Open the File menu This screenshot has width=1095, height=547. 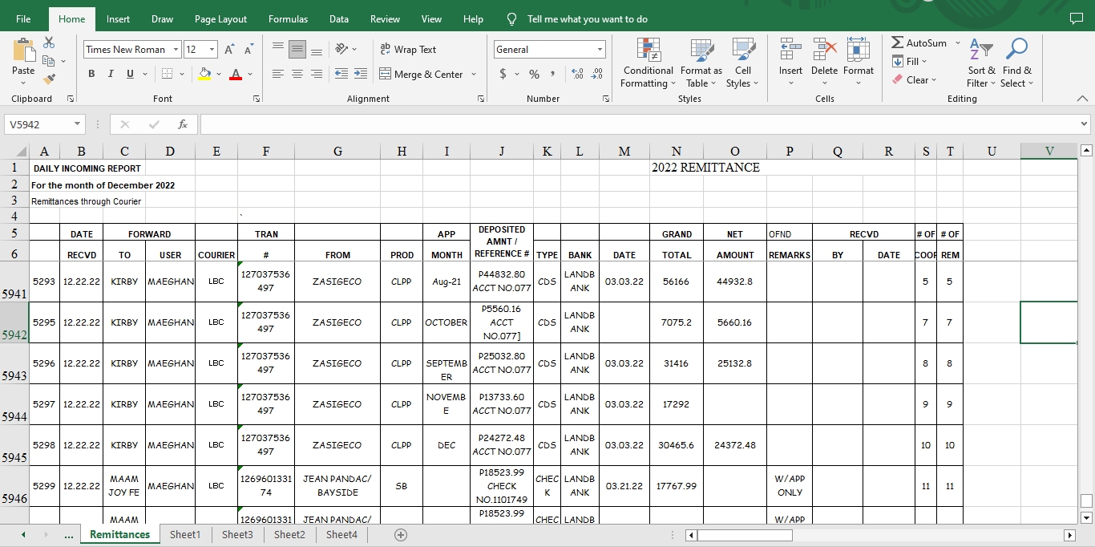23,18
